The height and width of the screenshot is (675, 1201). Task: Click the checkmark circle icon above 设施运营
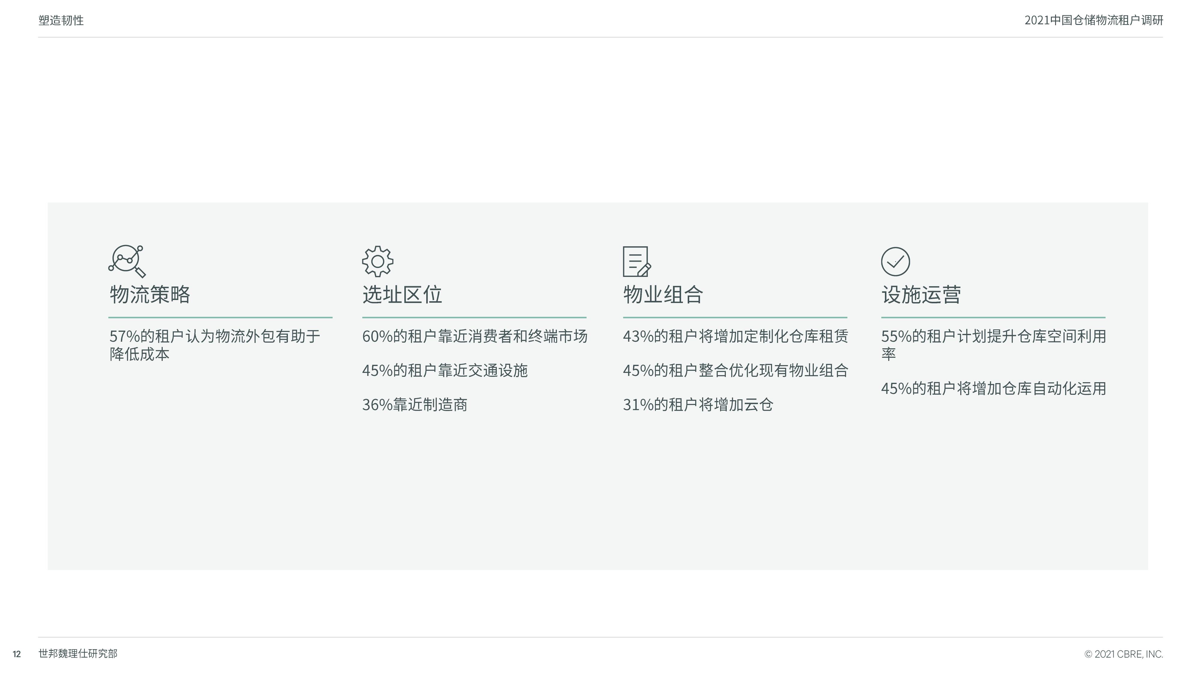895,261
